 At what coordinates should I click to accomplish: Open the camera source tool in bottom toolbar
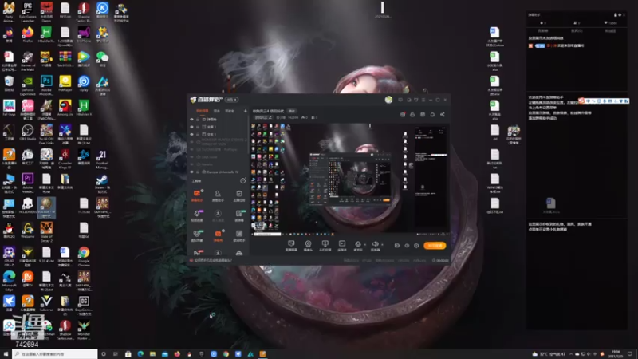[308, 245]
